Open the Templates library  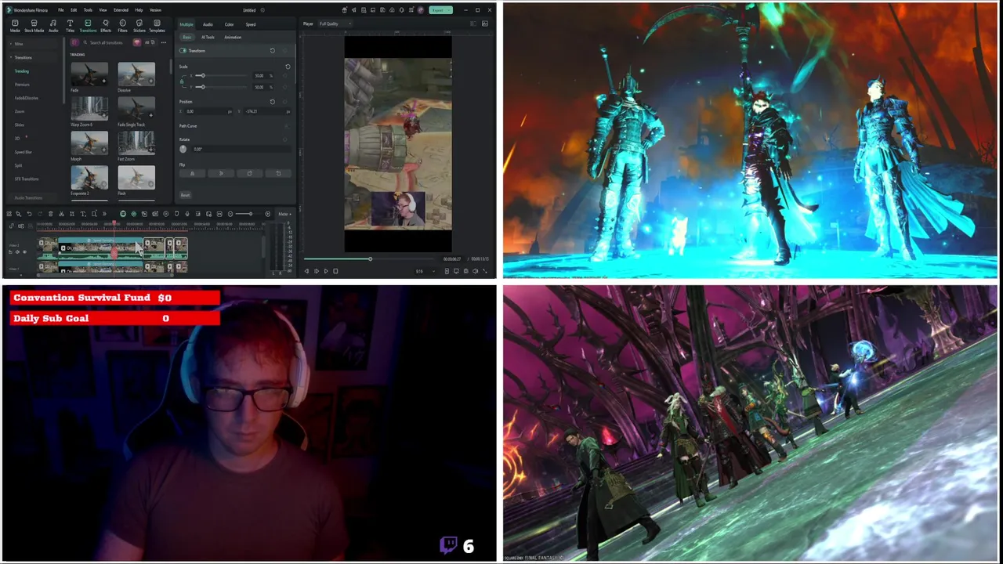[x=157, y=25]
